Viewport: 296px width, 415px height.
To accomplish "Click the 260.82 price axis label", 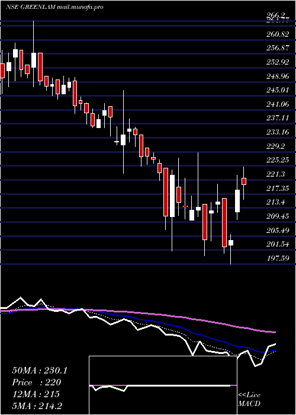I will pyautogui.click(x=279, y=34).
